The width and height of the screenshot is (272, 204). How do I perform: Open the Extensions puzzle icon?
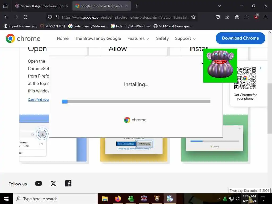coord(246,17)
